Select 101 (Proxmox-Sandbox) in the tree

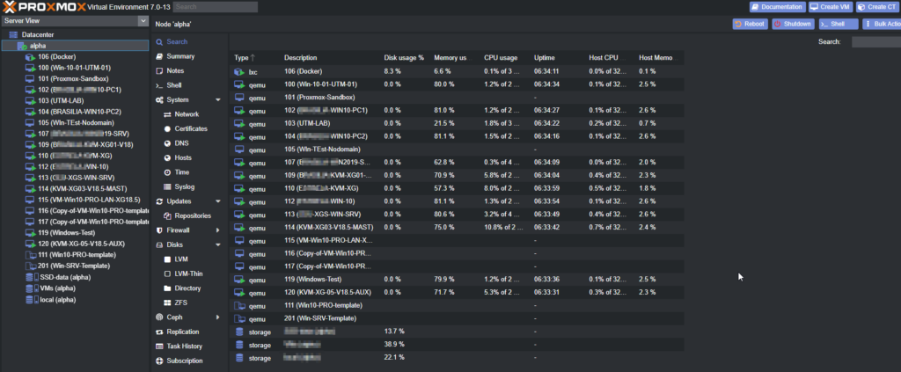click(x=73, y=78)
